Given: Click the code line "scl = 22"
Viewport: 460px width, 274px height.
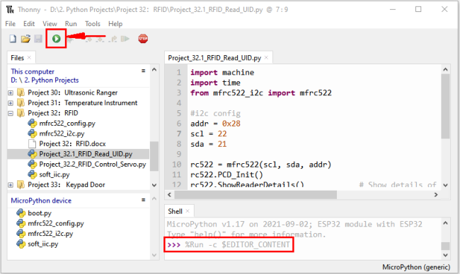Looking at the screenshot, I should pyautogui.click(x=208, y=133).
